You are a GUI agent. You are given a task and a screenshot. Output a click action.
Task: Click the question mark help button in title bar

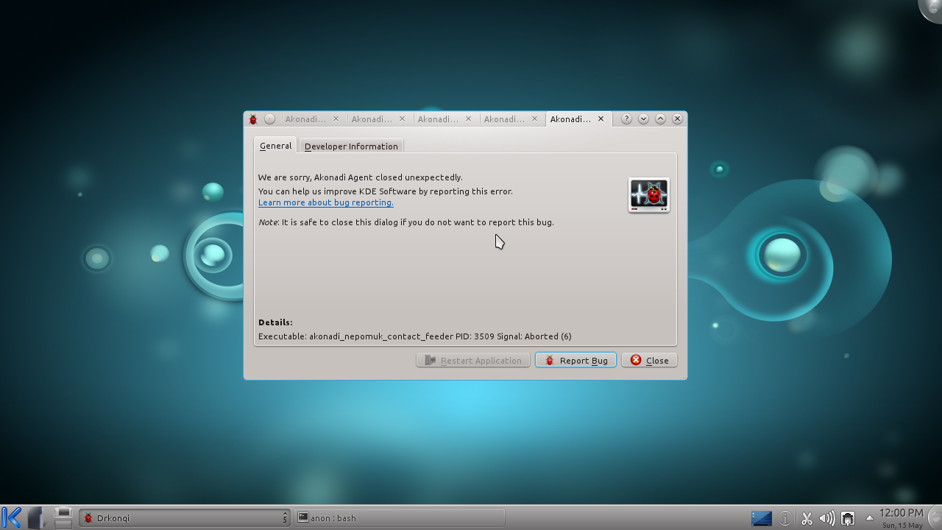(626, 119)
